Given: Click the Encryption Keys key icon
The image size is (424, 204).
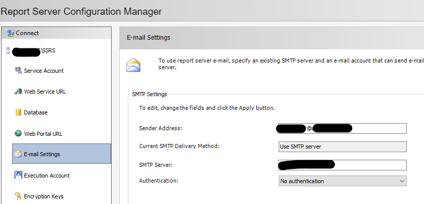Looking at the screenshot, I should point(18,196).
